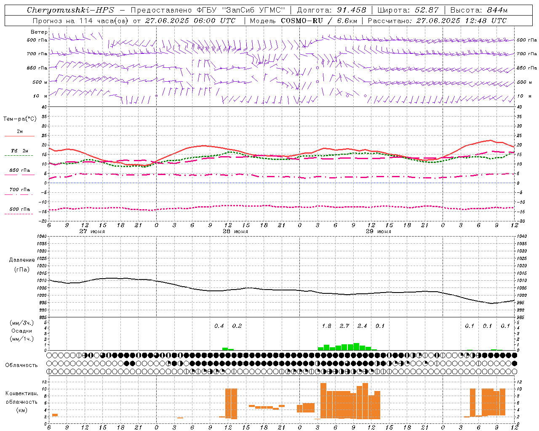Screen dimensions: 539x431
Task: Click the Облачность panel label
Action: click(x=21, y=365)
